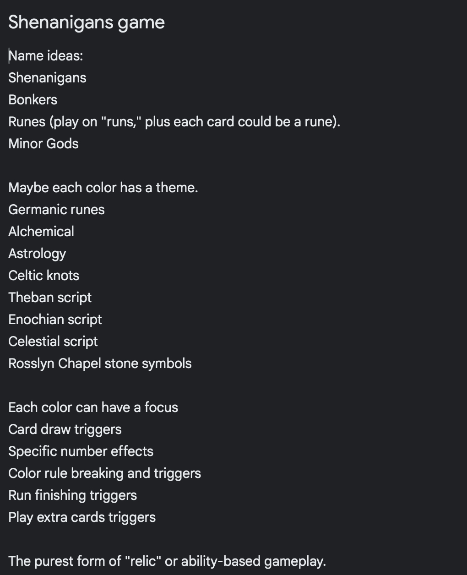Click the "Celtic knots" line

pos(44,276)
